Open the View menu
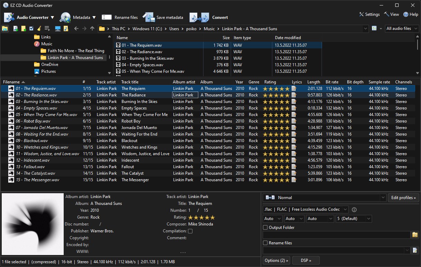Image resolution: width=421 pixels, height=267 pixels. click(391, 14)
